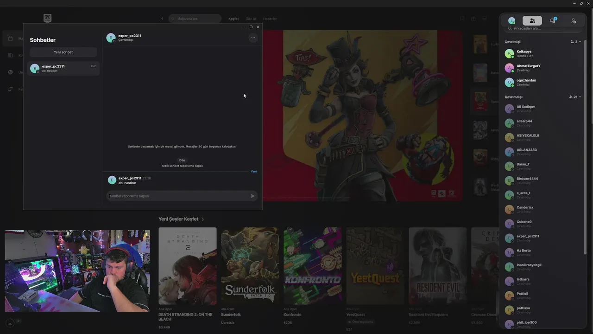Open Sunderfolk game card
This screenshot has width=593, height=334.
coord(250,276)
